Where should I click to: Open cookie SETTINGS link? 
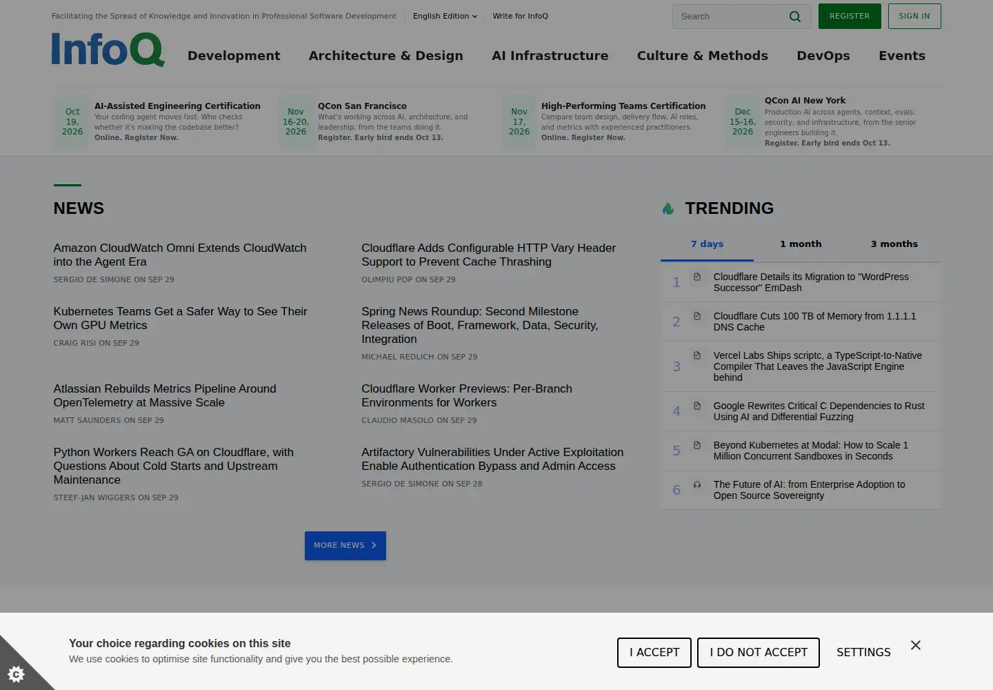863,653
